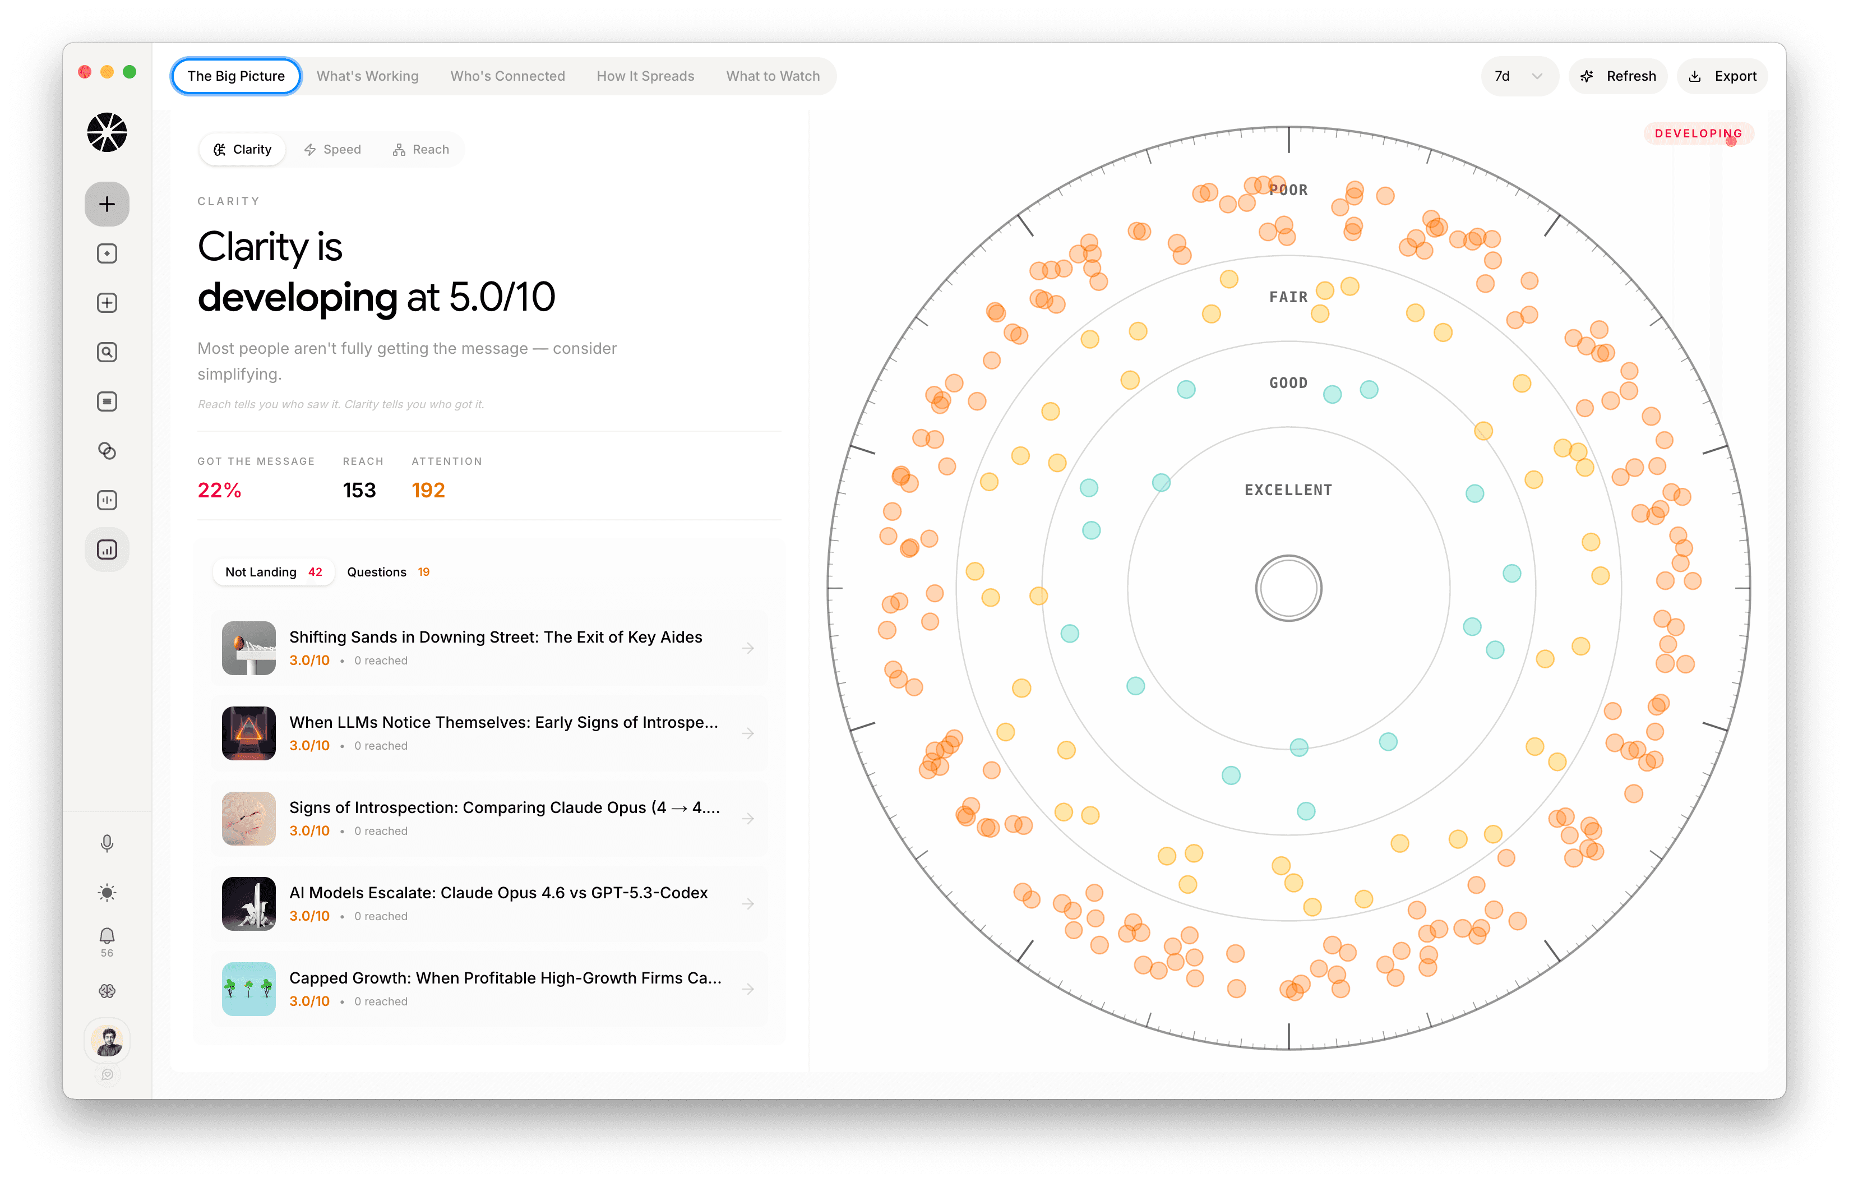Click the brain icon in sidebar
The height and width of the screenshot is (1182, 1849).
107,991
